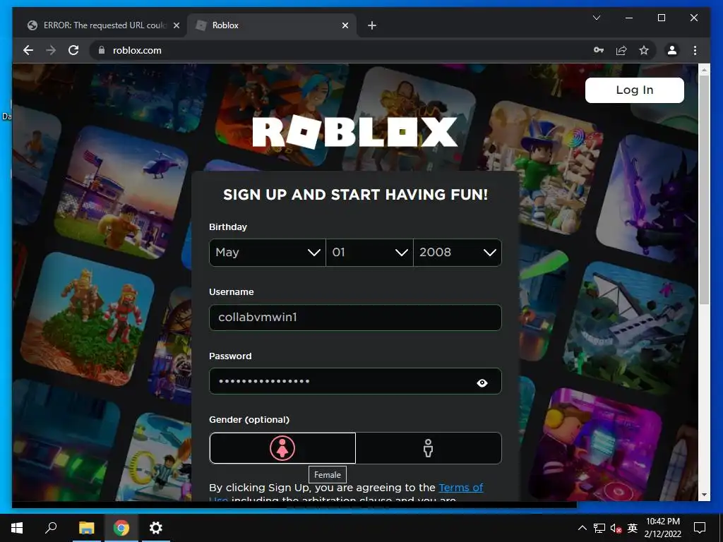Toggle password visibility eye icon
Screen dimensions: 723x542
pos(482,383)
